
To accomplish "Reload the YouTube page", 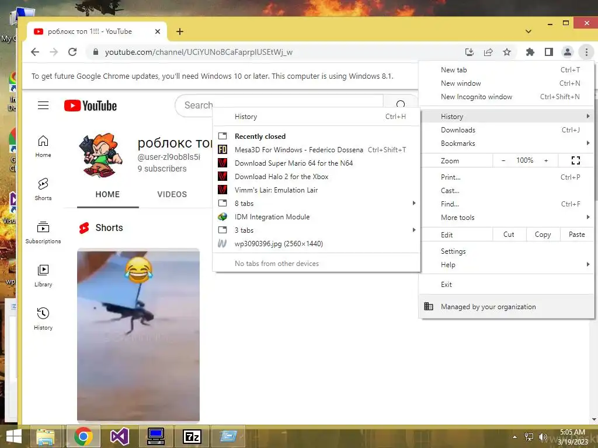I will pyautogui.click(x=72, y=52).
